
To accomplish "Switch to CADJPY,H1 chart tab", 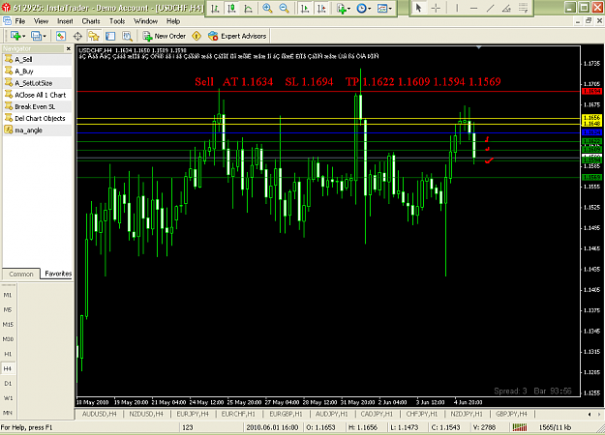I will coord(377,414).
